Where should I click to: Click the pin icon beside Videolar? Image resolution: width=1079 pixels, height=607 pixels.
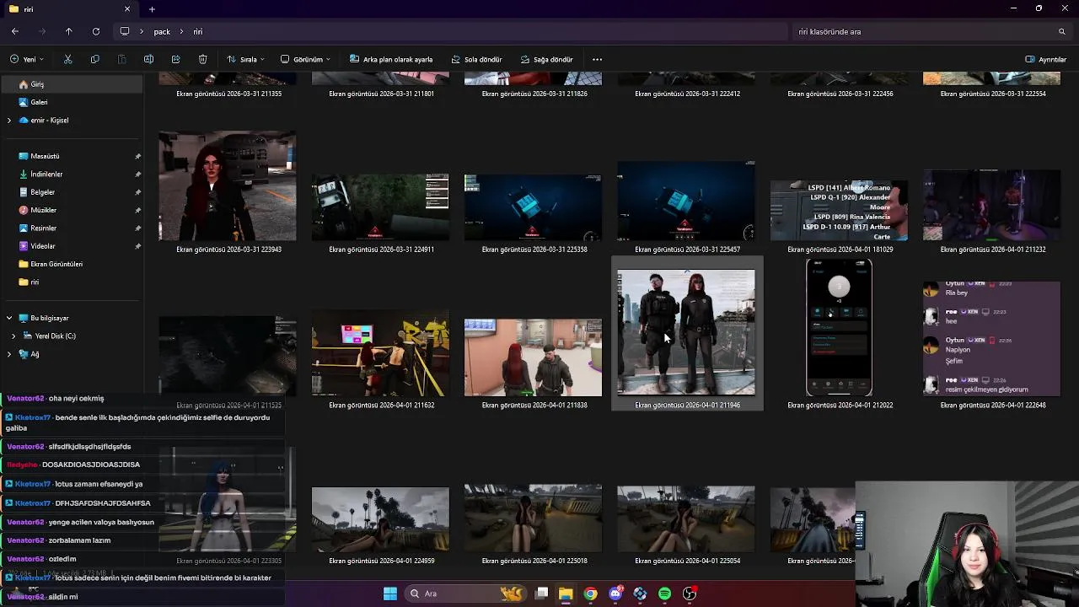(137, 246)
